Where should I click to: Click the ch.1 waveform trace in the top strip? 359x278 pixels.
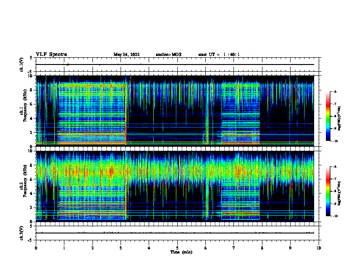coord(175,65)
